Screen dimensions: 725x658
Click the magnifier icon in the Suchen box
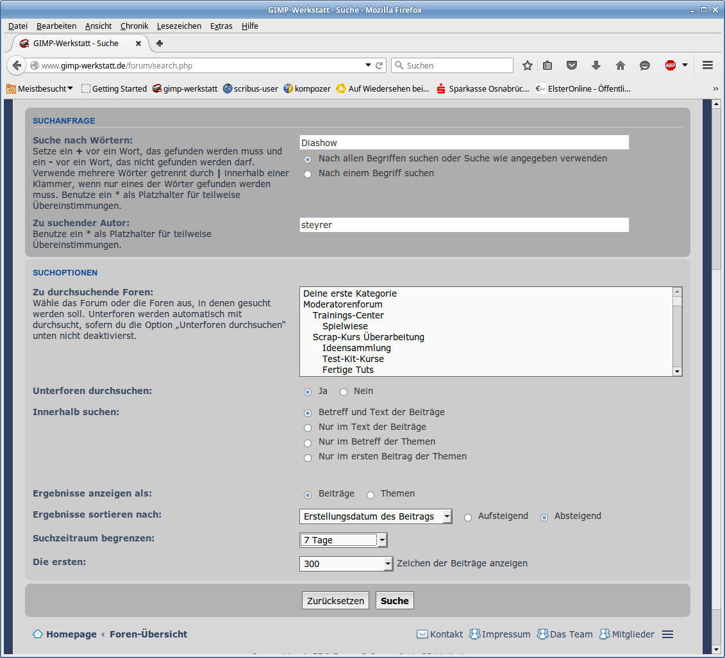click(x=399, y=65)
